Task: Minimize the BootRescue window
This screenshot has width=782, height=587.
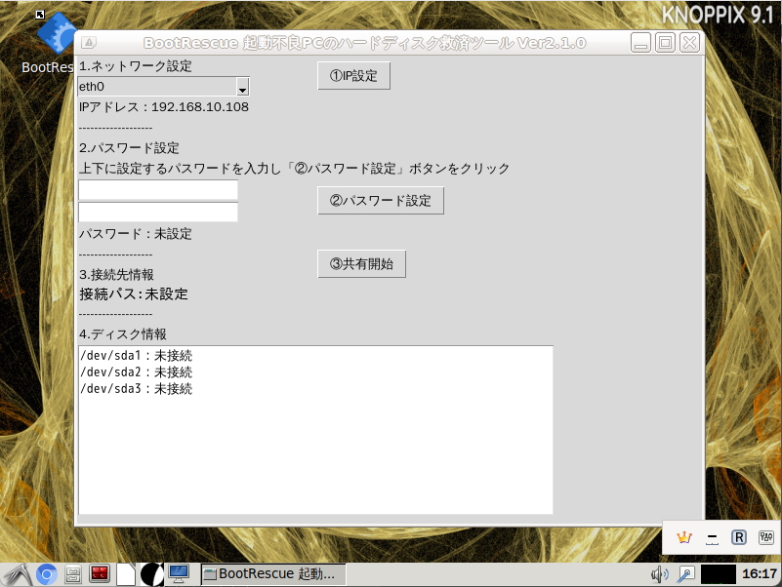Action: pos(640,43)
